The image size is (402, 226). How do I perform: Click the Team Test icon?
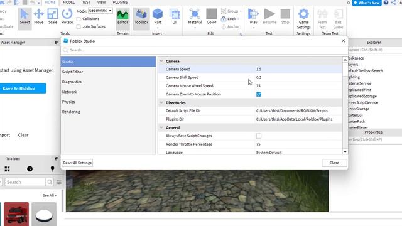[x=322, y=14]
